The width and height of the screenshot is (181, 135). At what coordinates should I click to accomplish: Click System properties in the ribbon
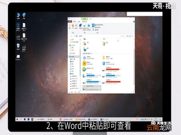(98, 27)
